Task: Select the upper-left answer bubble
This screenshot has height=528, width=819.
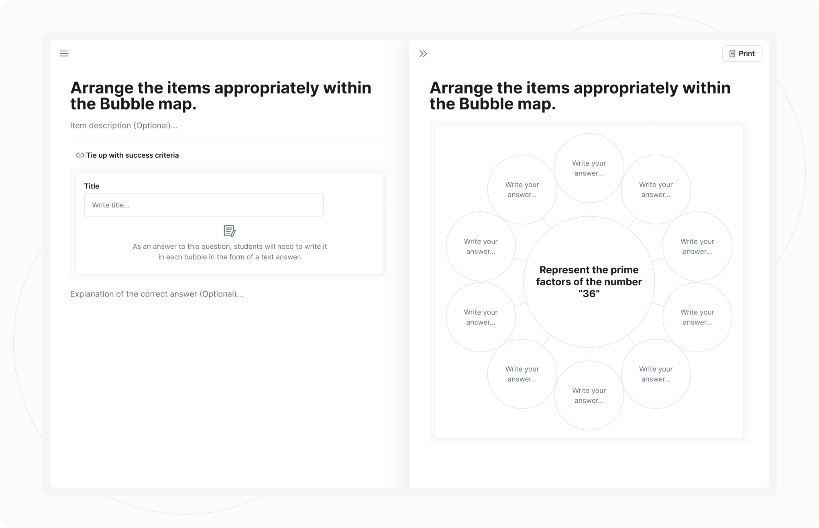Action: [522, 189]
